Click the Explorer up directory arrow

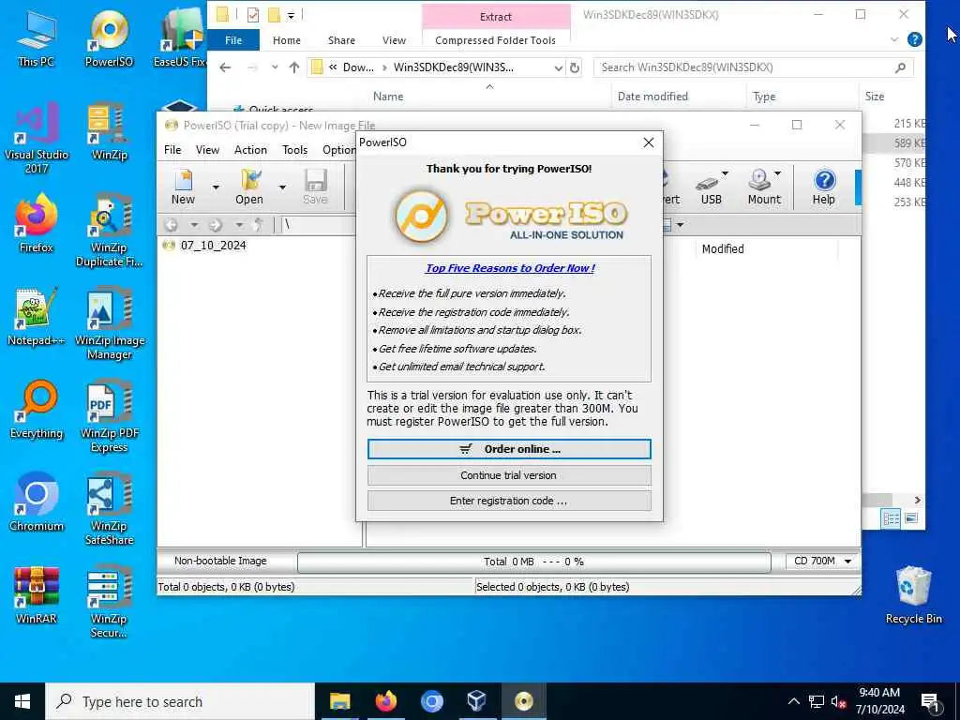point(294,67)
